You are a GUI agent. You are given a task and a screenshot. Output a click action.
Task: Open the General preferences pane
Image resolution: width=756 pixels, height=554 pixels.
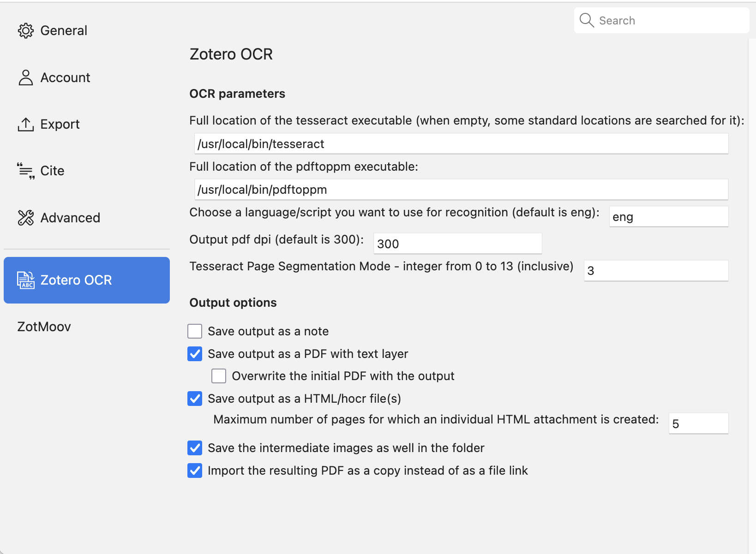(x=87, y=30)
